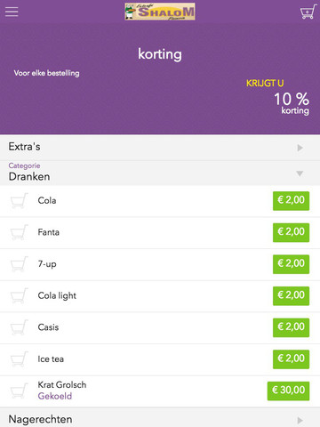Select the Cola light item name
Viewport: 320px width, 427px height.
57,295
